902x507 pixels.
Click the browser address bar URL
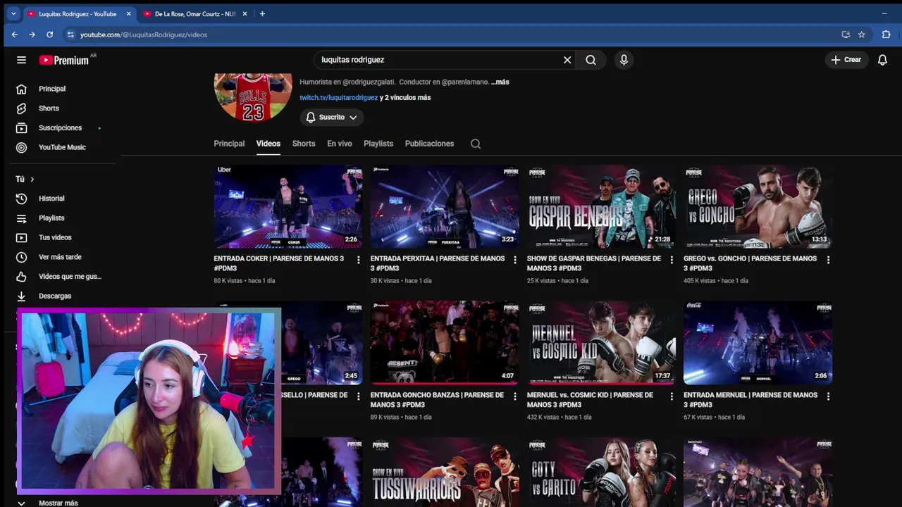[x=144, y=35]
